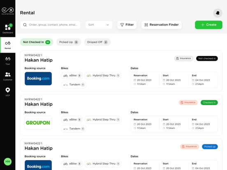The height and width of the screenshot is (170, 227).
Task: Click the plus icon on Create
Action: click(203, 25)
